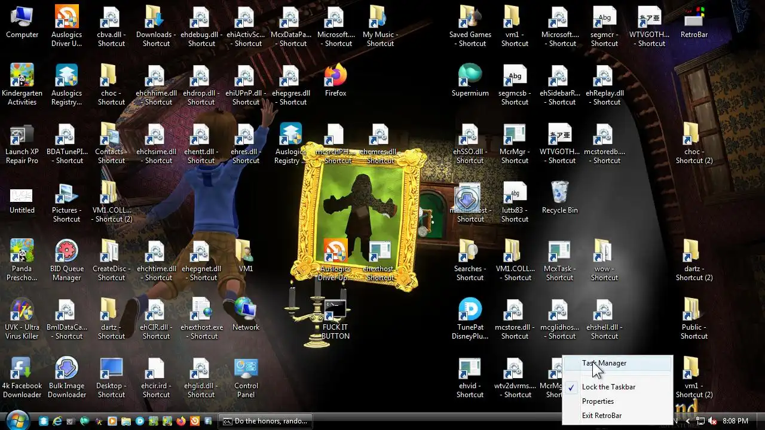The height and width of the screenshot is (430, 765).
Task: Select the Computer desktop icon
Action: 22,23
